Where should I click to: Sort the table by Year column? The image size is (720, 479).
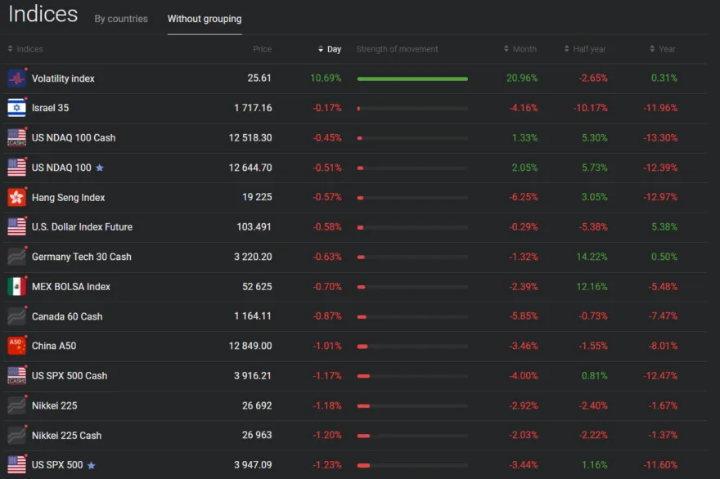(663, 49)
